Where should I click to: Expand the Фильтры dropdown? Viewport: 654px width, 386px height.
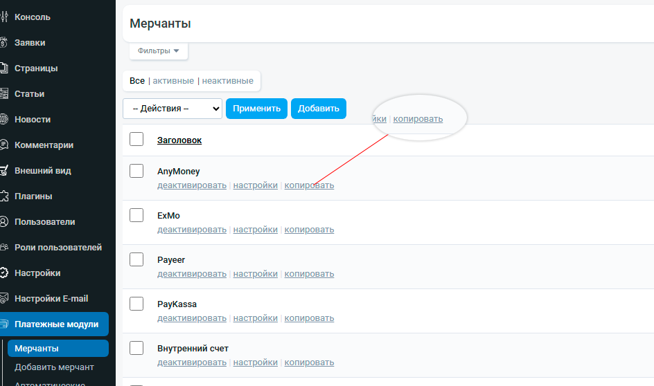pos(159,50)
